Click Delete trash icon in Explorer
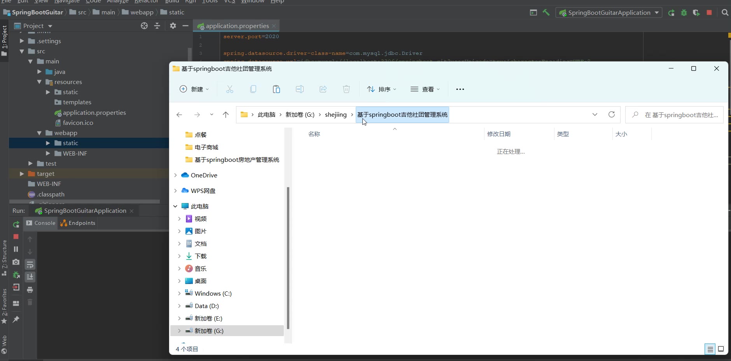The image size is (731, 361). click(346, 89)
